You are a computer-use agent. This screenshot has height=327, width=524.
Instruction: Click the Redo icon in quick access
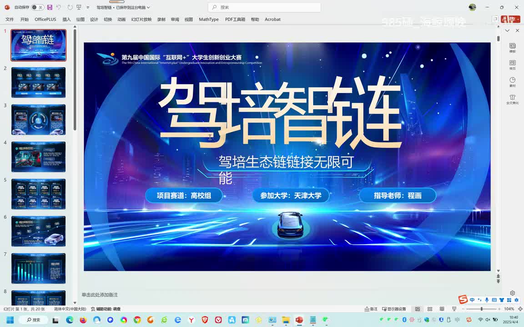click(x=70, y=7)
